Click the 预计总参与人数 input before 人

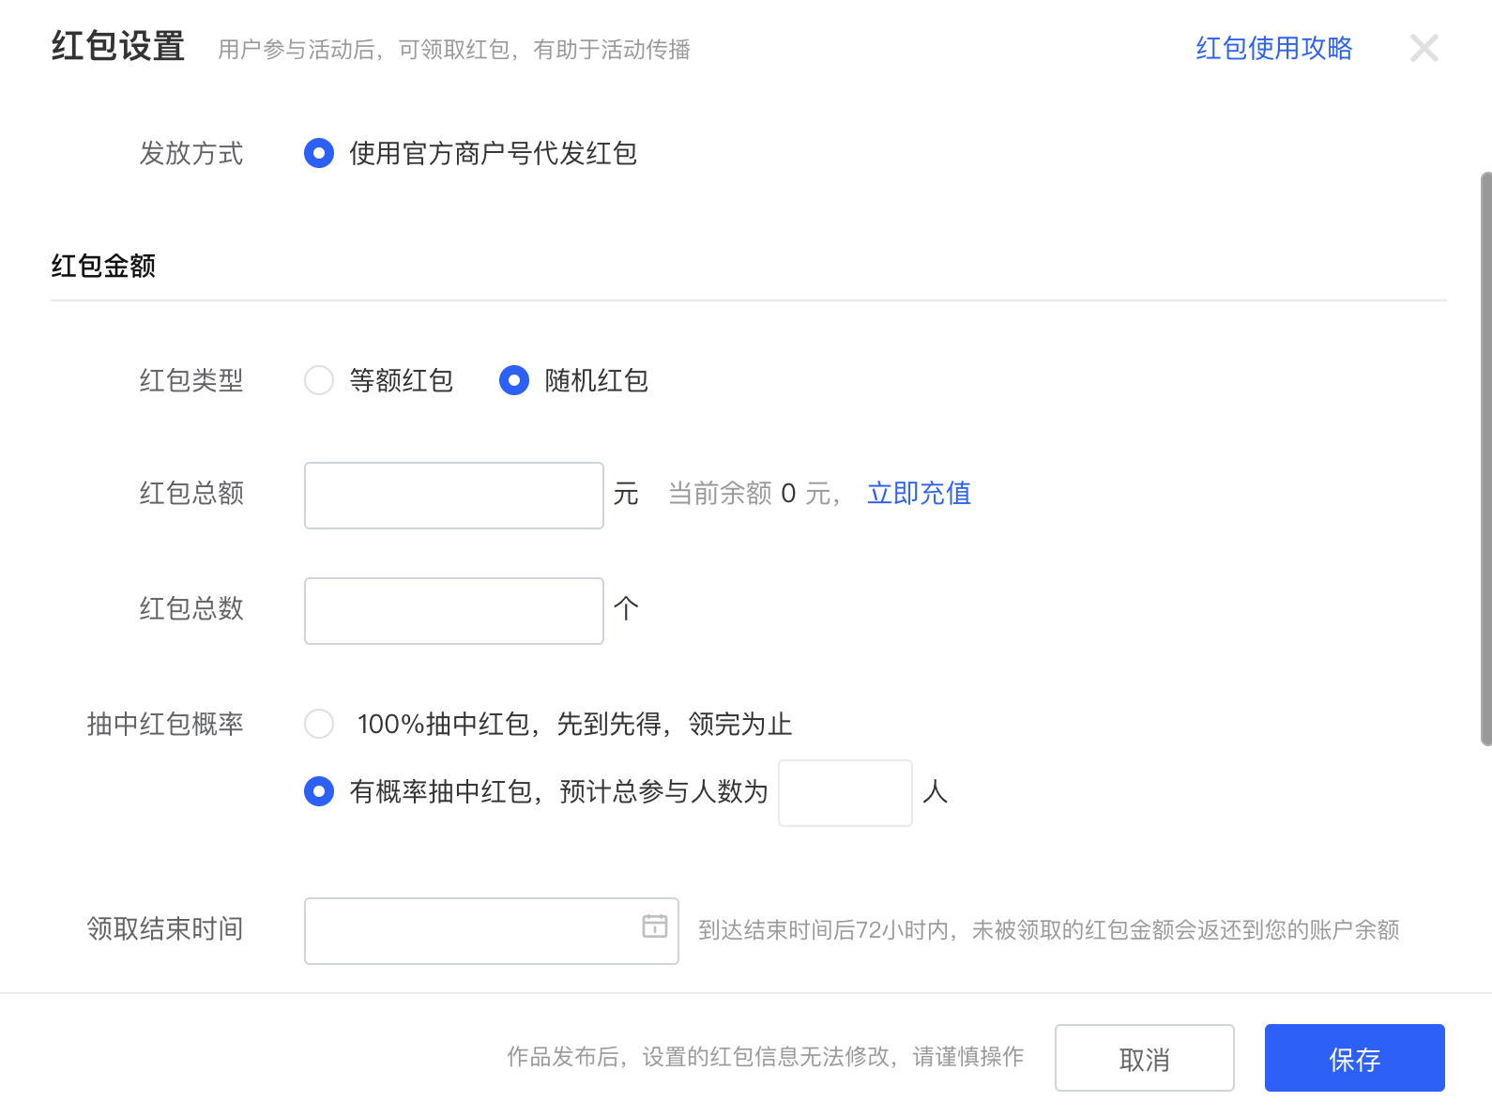[x=845, y=793]
